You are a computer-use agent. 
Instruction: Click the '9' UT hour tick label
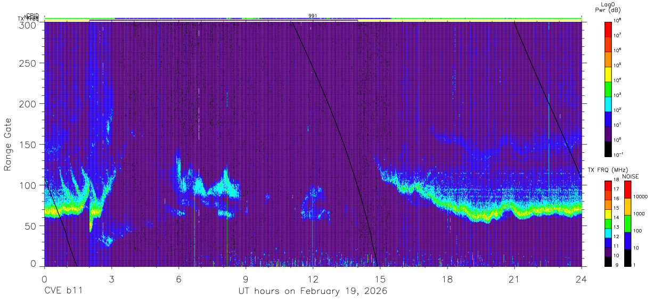coord(246,279)
